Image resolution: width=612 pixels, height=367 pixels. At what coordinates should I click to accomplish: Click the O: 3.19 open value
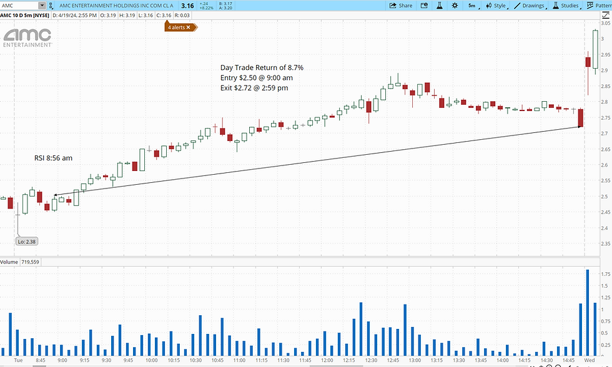pyautogui.click(x=108, y=15)
